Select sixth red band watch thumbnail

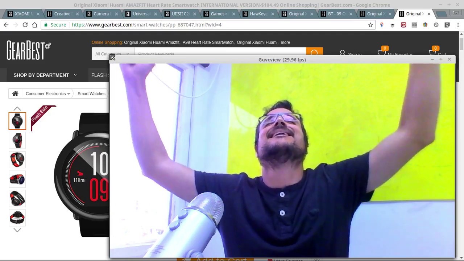pyautogui.click(x=17, y=218)
